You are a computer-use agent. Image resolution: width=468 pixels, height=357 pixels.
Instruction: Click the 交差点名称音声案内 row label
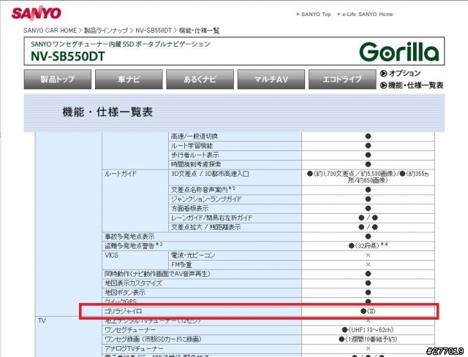(203, 190)
